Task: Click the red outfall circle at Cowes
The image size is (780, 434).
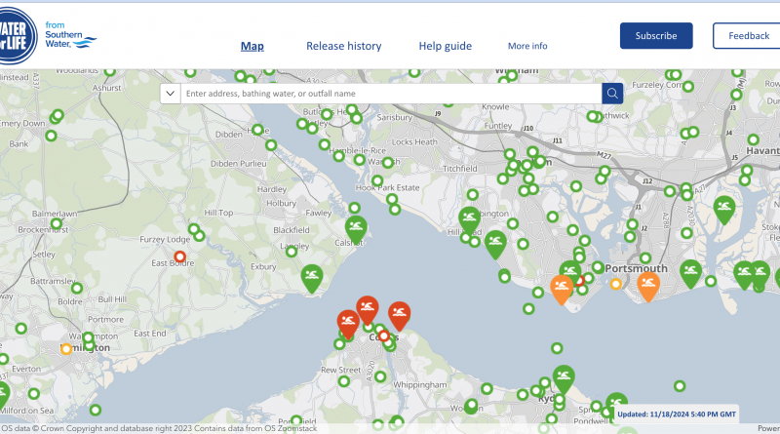Action: click(383, 335)
